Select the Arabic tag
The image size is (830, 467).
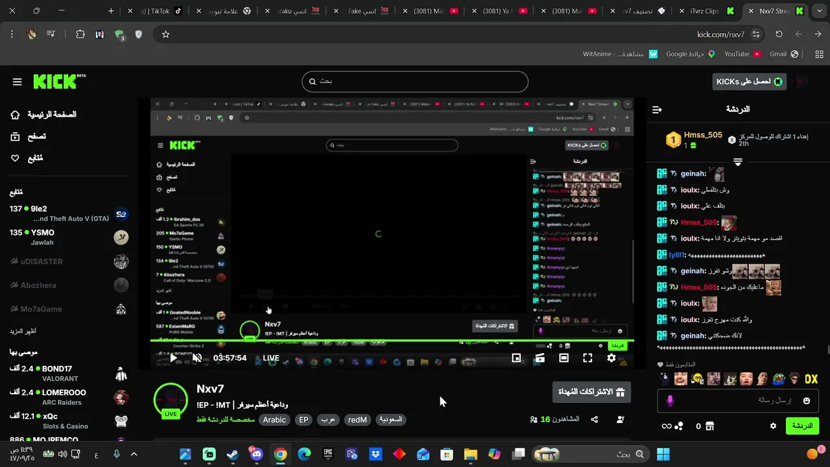tap(274, 420)
